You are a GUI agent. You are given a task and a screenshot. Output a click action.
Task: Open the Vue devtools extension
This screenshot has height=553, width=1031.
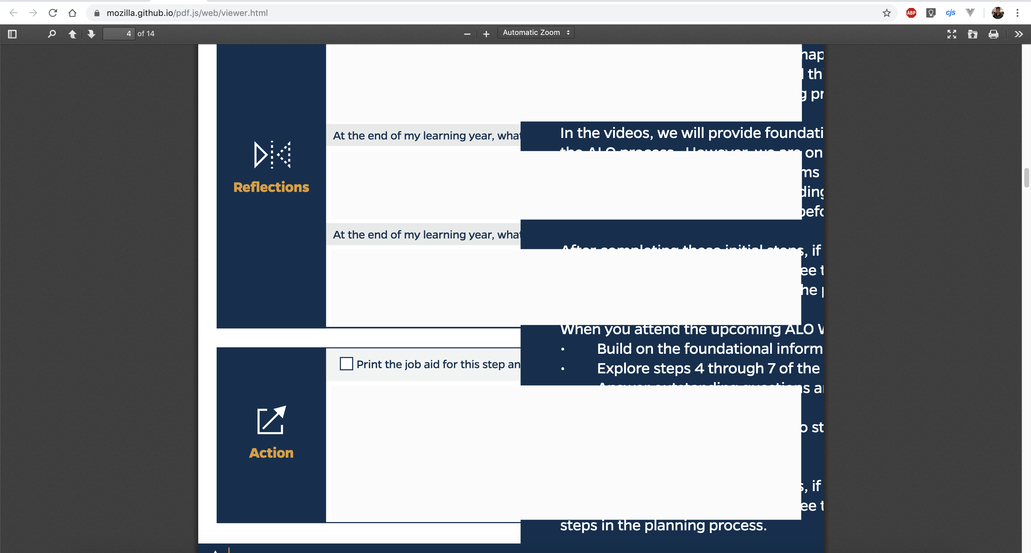[x=970, y=12]
